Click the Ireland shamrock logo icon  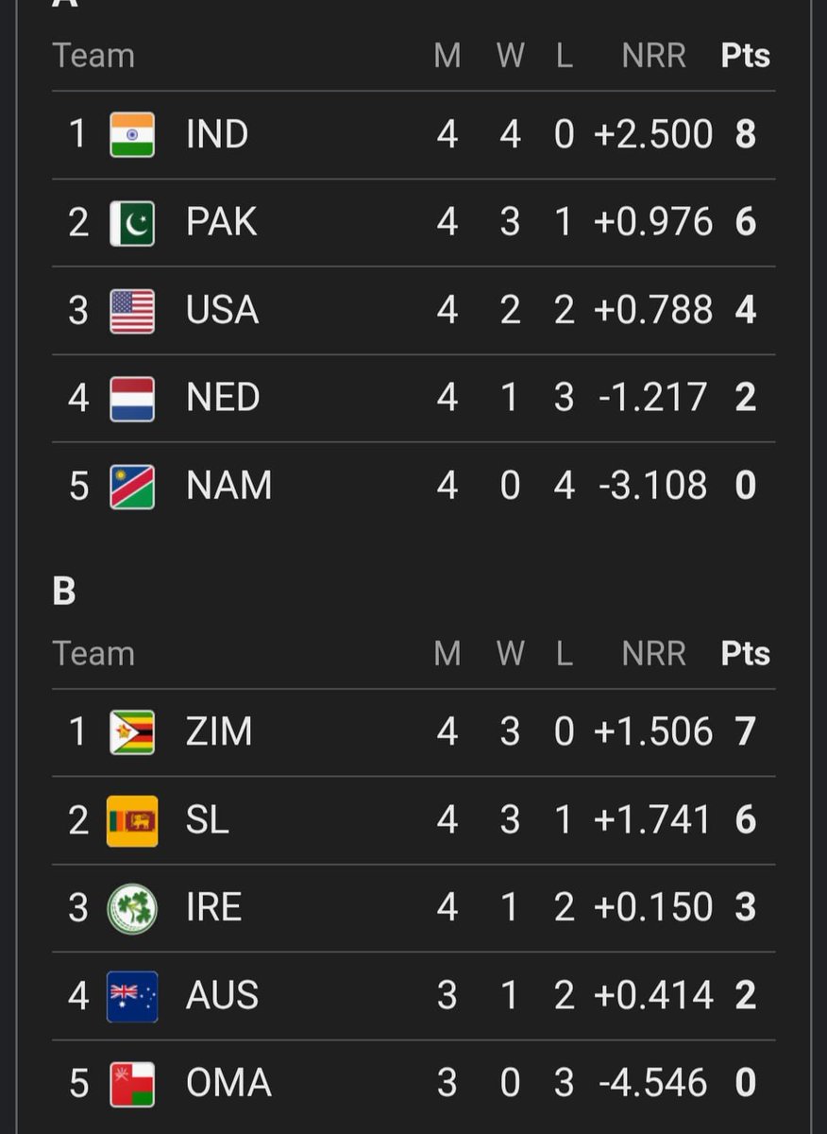[132, 908]
